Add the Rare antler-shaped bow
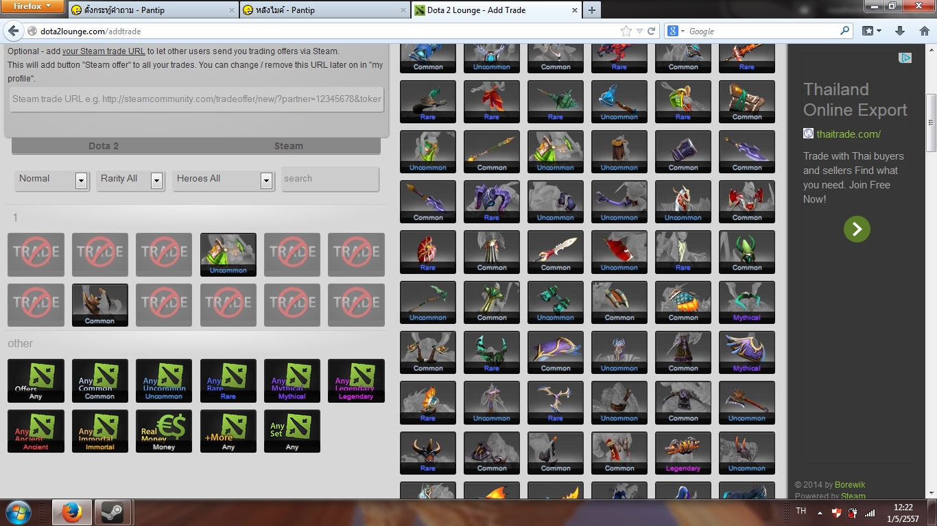Image resolution: width=937 pixels, height=526 pixels. [556, 403]
